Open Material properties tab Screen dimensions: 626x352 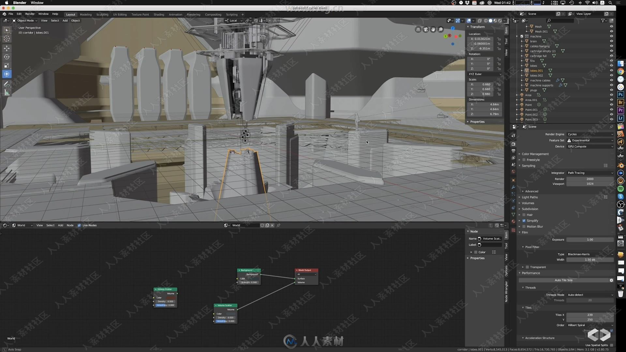tap(513, 221)
